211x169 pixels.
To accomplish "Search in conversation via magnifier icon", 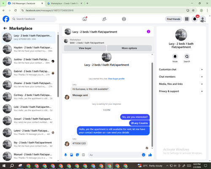I will coord(187,57).
